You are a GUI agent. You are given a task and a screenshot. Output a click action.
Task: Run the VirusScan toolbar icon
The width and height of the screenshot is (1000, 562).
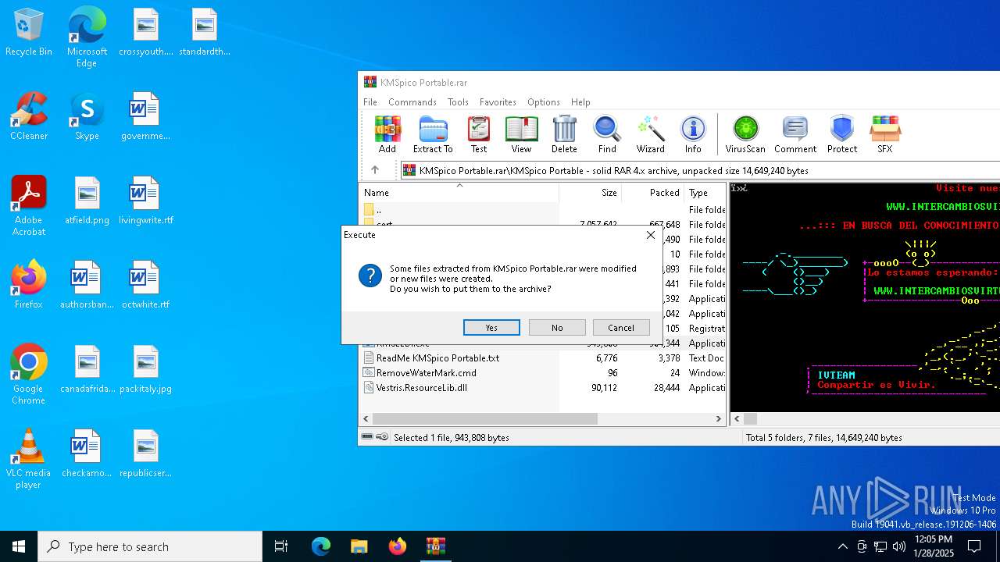[745, 135]
